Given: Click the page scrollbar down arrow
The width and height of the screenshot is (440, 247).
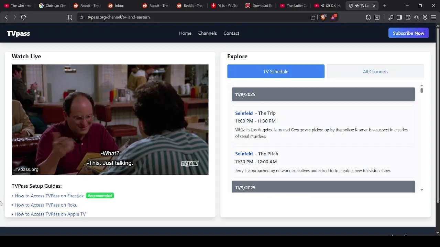Looking at the screenshot, I should [x=438, y=233].
